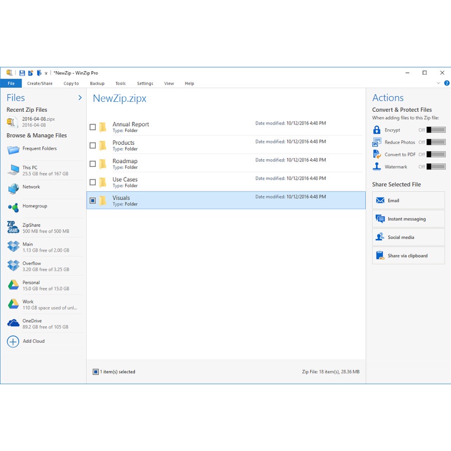Open the Copy to ribbon tab
Screen dimensions: 451x451
coord(71,83)
